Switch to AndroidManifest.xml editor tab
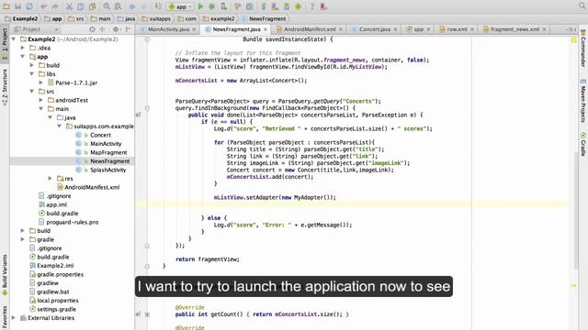 310,29
